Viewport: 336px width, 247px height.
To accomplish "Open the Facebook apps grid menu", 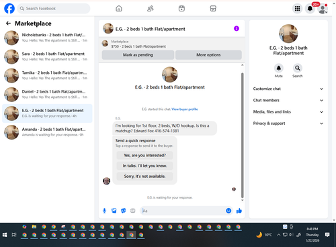I will click(x=297, y=9).
